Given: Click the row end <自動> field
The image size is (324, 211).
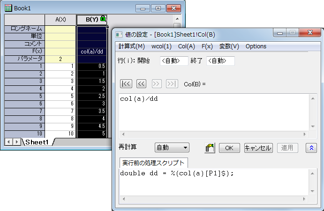Looking at the screenshot, I should (x=220, y=61).
